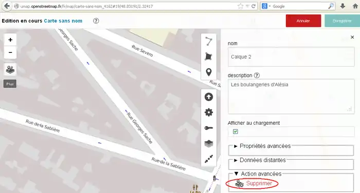Viewport: 360px width, 193px height.
Task: Open the layers browser icon under zoom controls
Action: (10, 69)
